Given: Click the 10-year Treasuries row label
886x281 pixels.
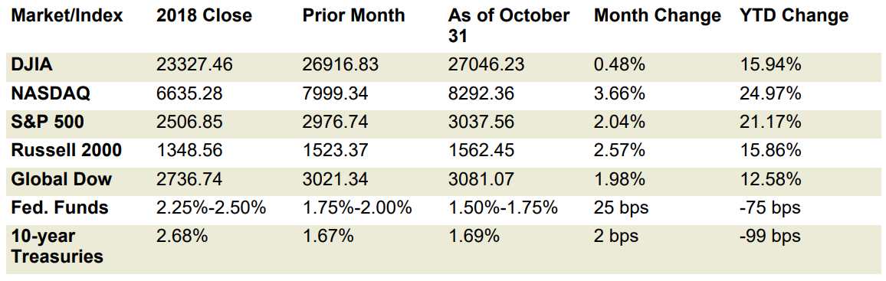Looking at the screenshot, I should (57, 246).
